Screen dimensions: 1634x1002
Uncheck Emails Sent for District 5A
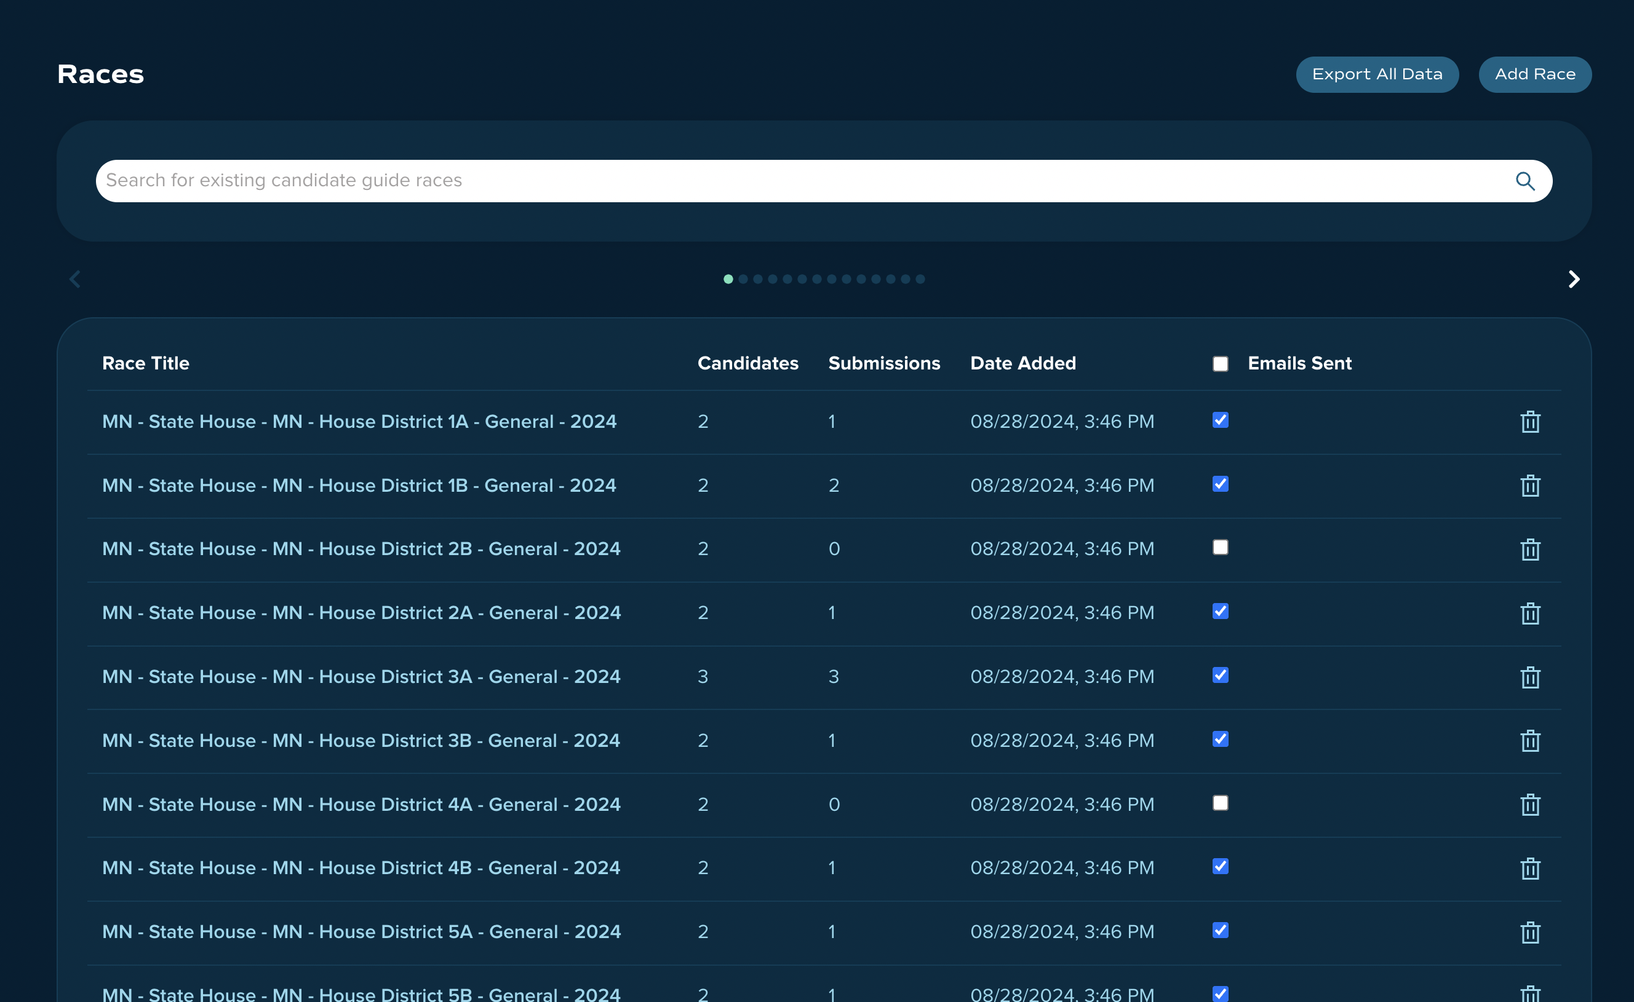coord(1220,931)
